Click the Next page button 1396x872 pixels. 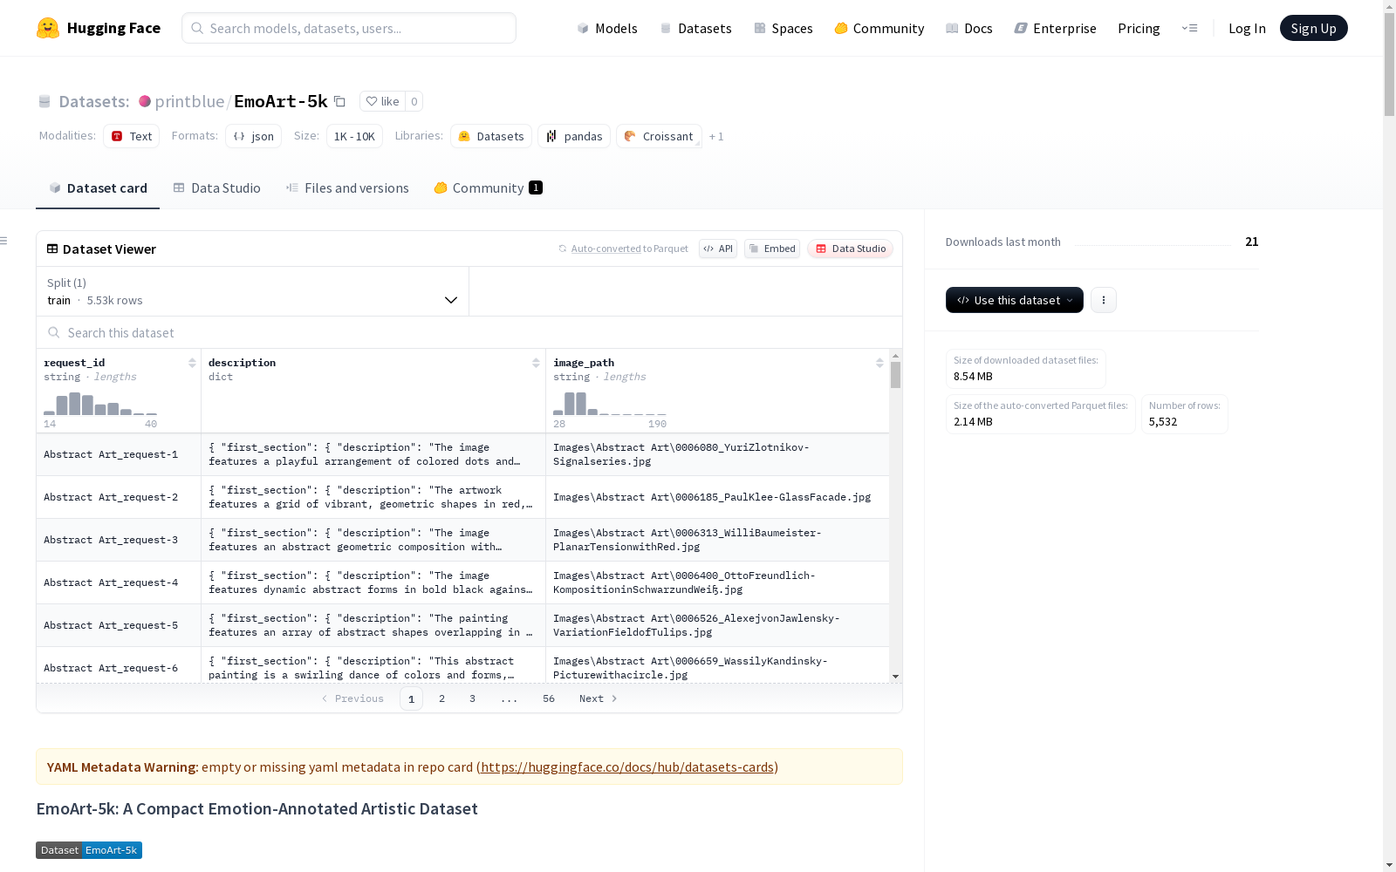(x=599, y=698)
